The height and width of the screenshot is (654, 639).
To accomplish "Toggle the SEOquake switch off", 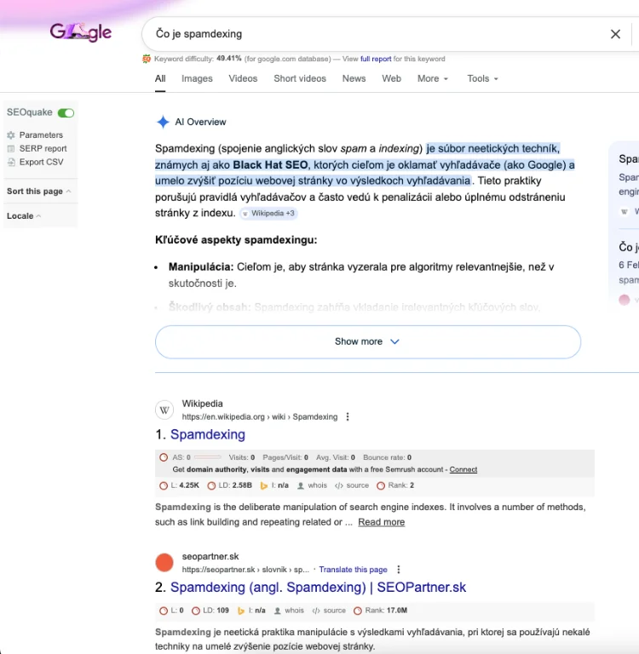I will click(x=66, y=112).
